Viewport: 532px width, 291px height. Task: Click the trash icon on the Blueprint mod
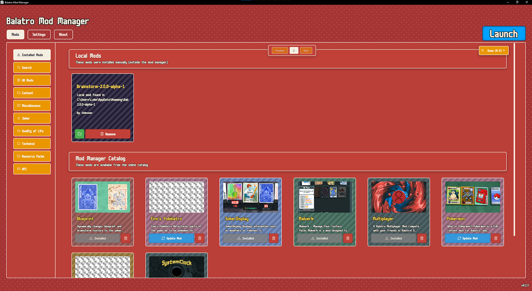click(x=126, y=238)
